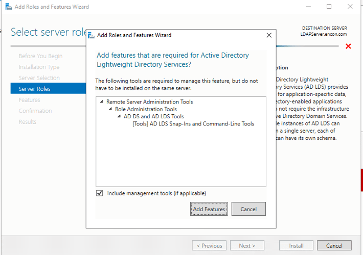Collapse Role Administration Tools node

(x=110, y=109)
